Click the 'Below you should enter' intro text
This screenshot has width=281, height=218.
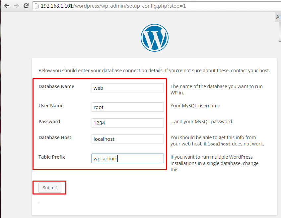pos(154,71)
